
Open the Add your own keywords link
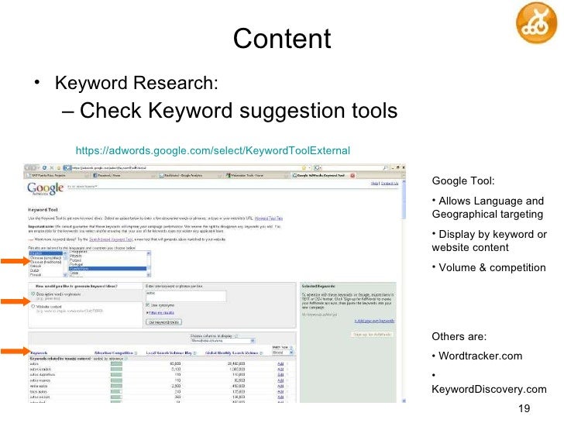(374, 321)
